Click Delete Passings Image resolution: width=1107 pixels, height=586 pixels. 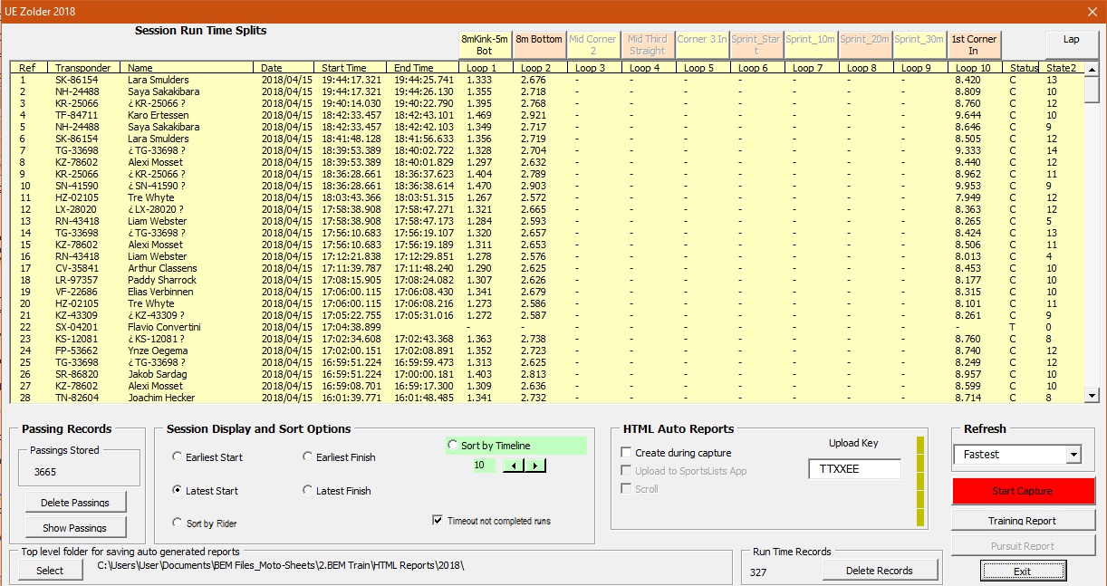pos(74,503)
